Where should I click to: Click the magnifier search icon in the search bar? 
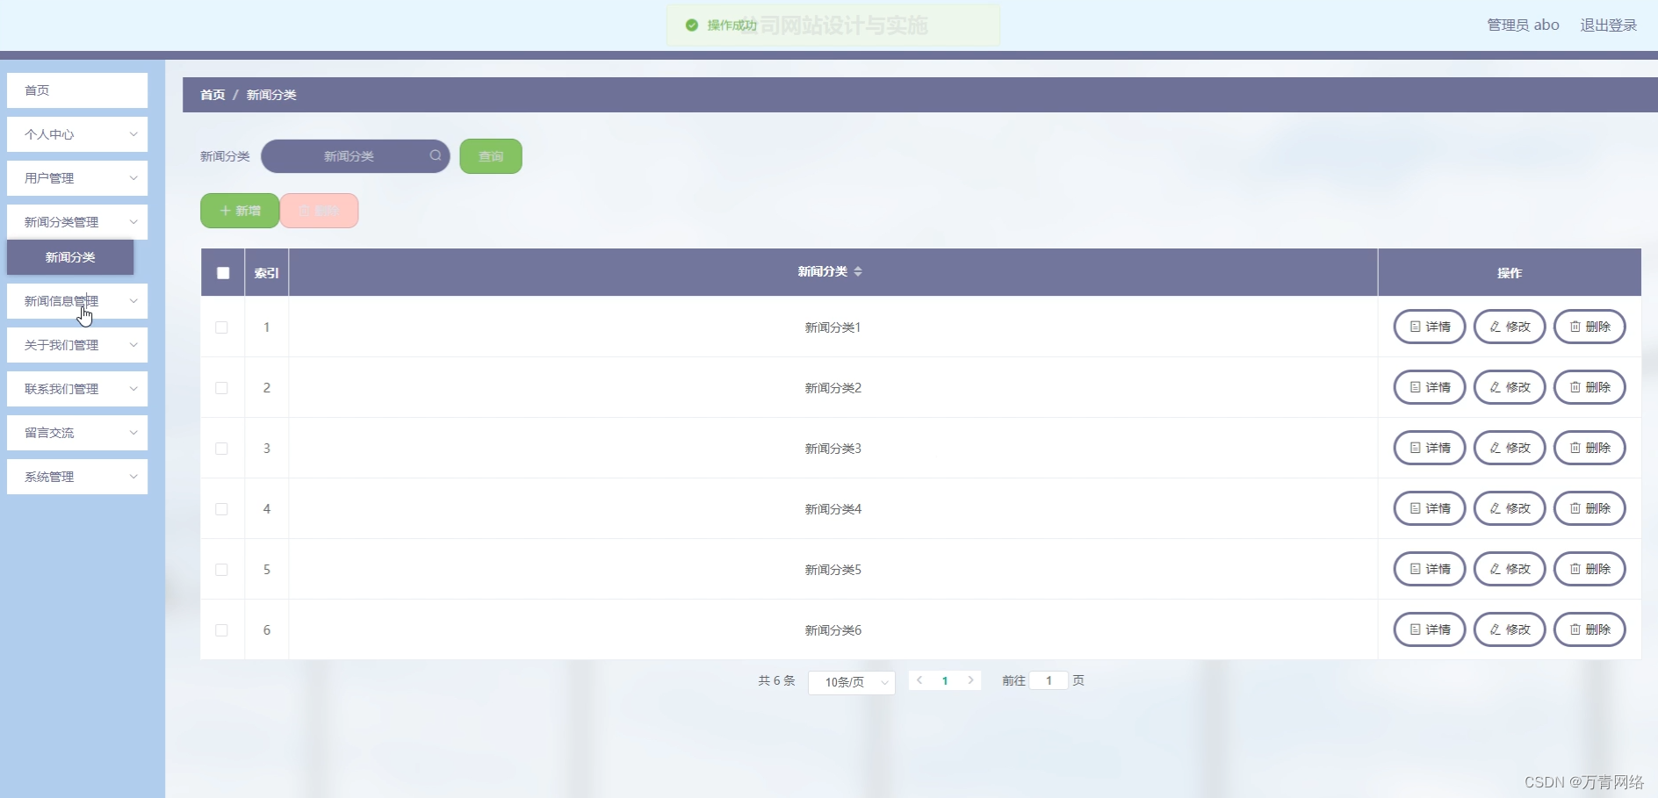[x=436, y=156]
